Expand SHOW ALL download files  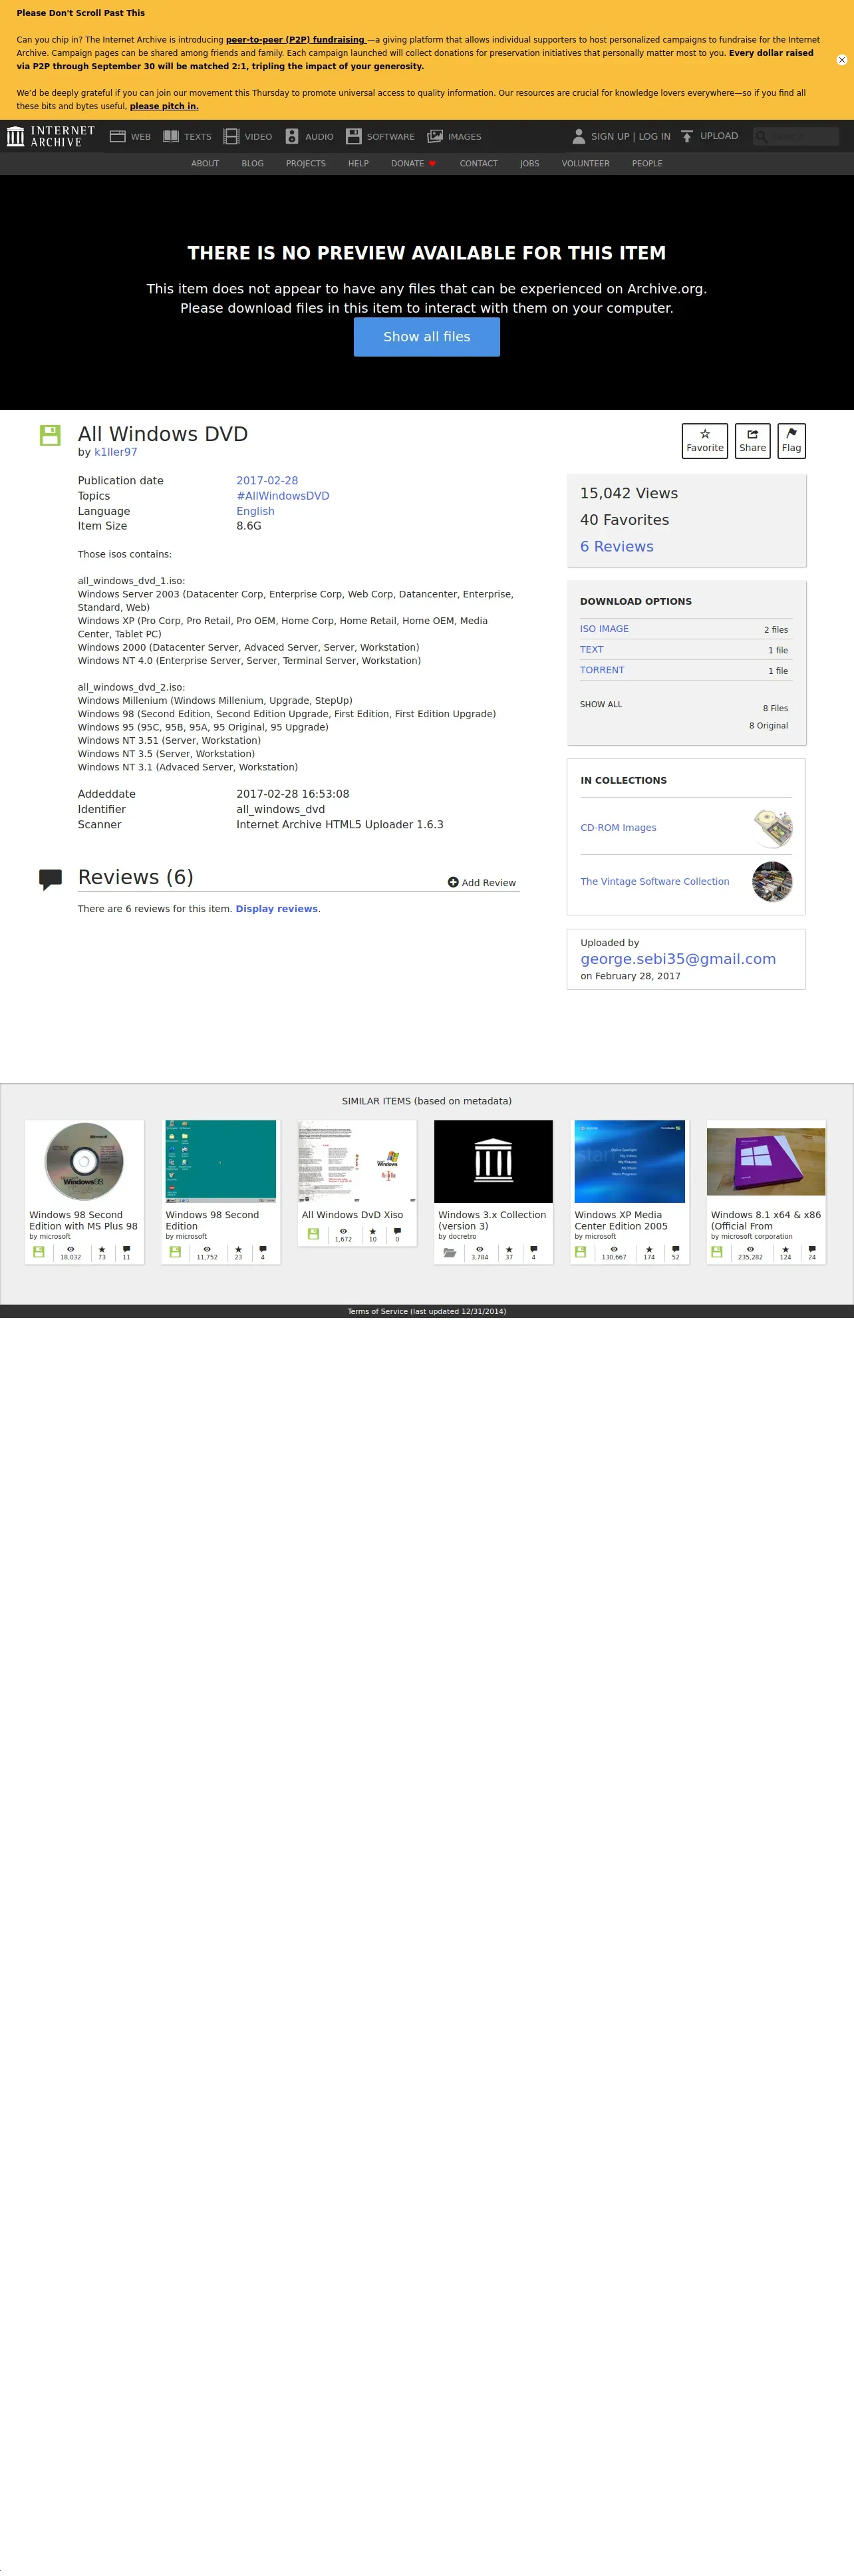pos(601,705)
